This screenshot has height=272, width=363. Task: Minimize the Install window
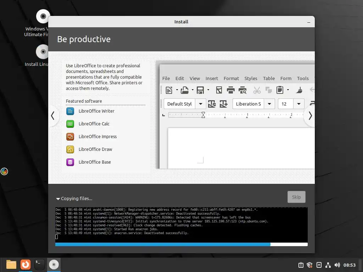click(309, 22)
